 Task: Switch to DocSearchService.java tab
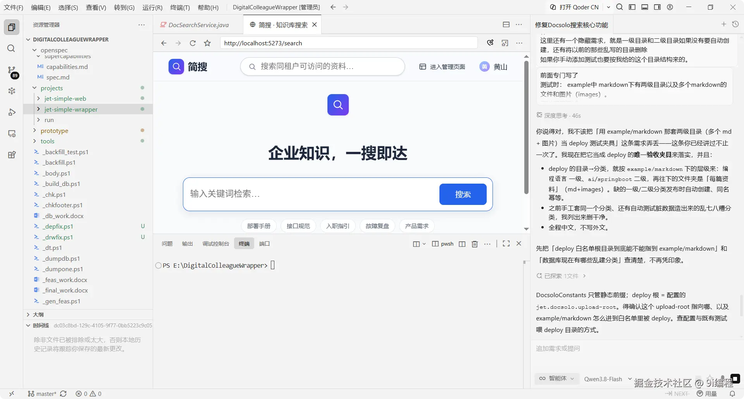[x=198, y=25]
